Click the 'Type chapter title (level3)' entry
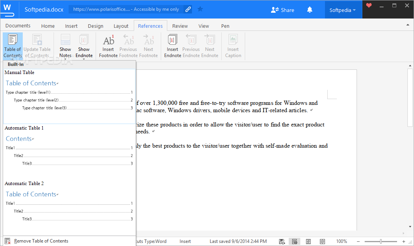 pos(77,108)
